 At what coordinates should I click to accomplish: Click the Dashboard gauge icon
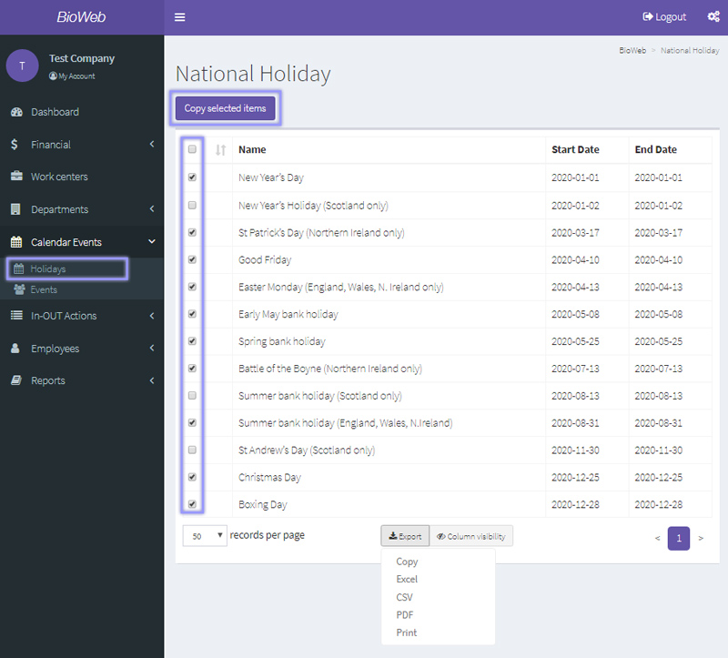point(16,112)
